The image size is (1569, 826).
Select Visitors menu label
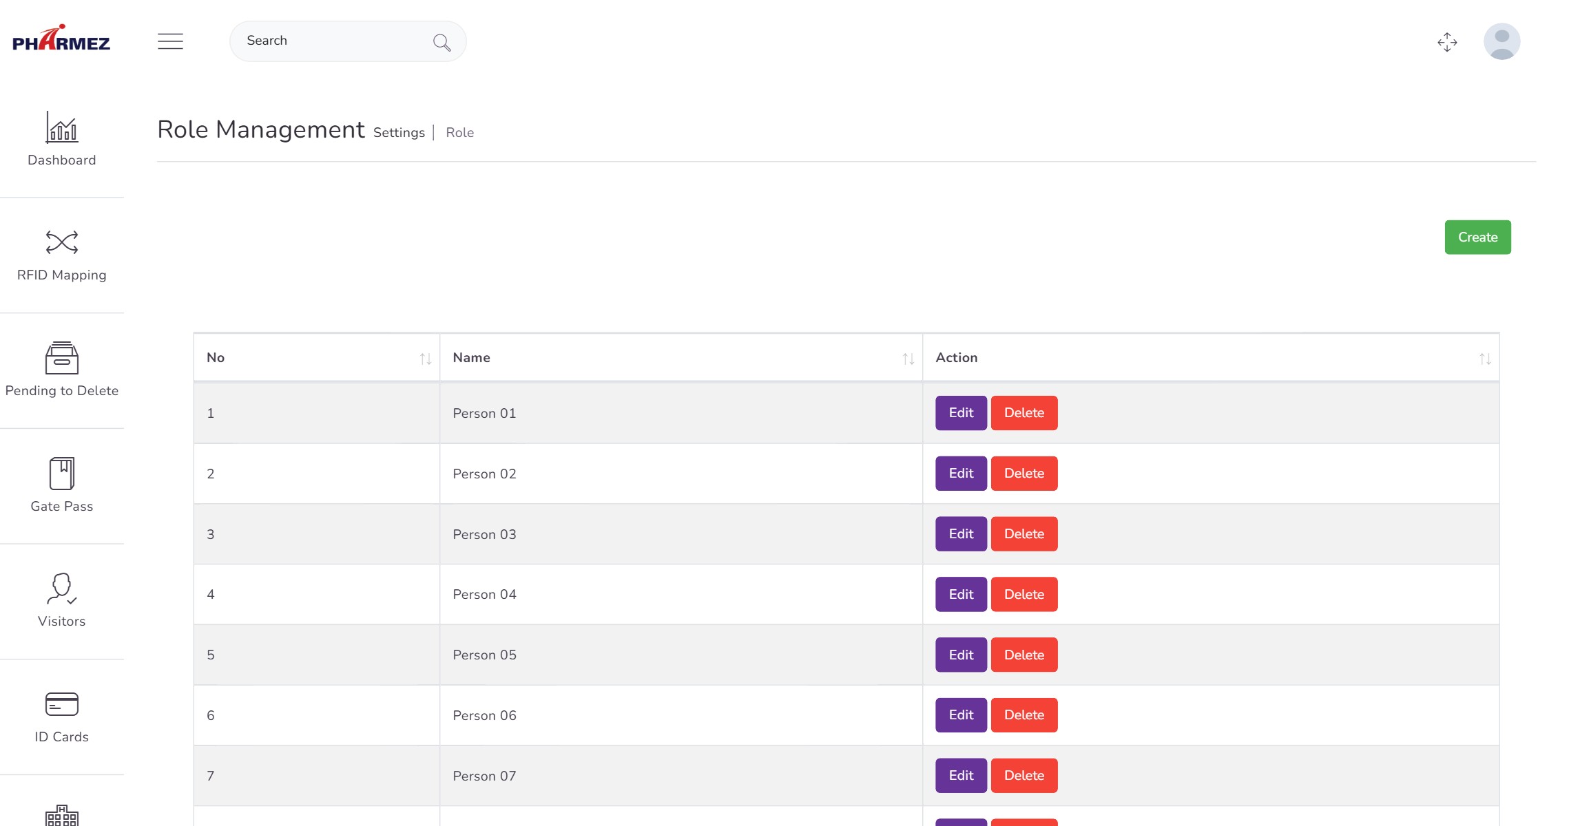62,622
